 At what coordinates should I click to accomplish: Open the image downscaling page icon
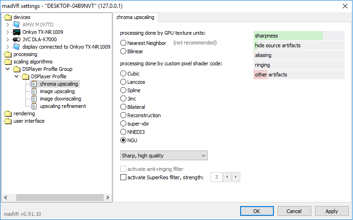(34, 99)
